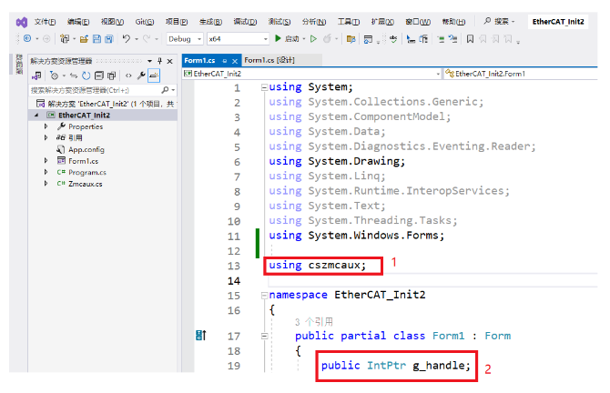Viewport: 610px width, 393px height.
Task: Select App.config in Solution Explorer
Action: [x=86, y=149]
